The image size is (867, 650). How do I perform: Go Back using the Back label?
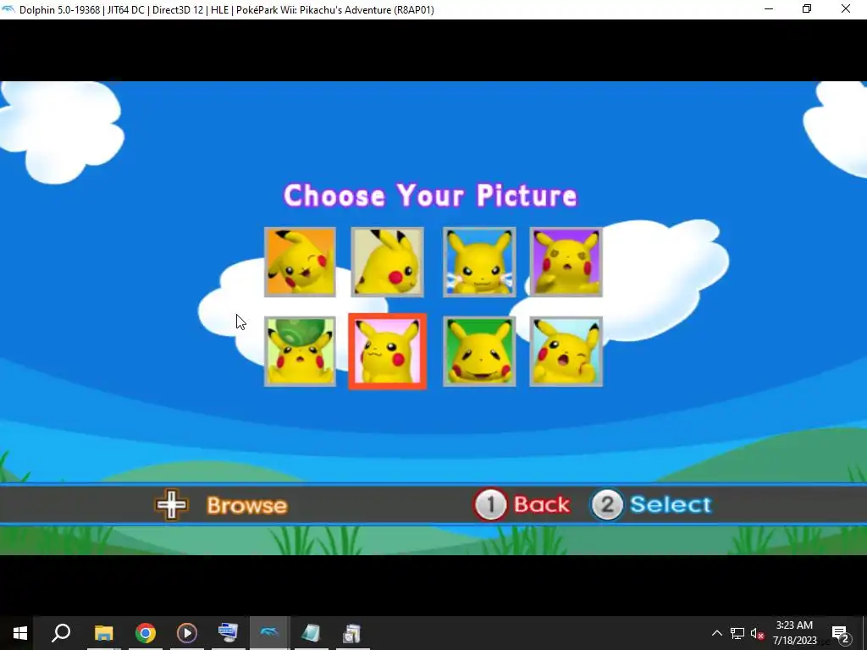541,504
